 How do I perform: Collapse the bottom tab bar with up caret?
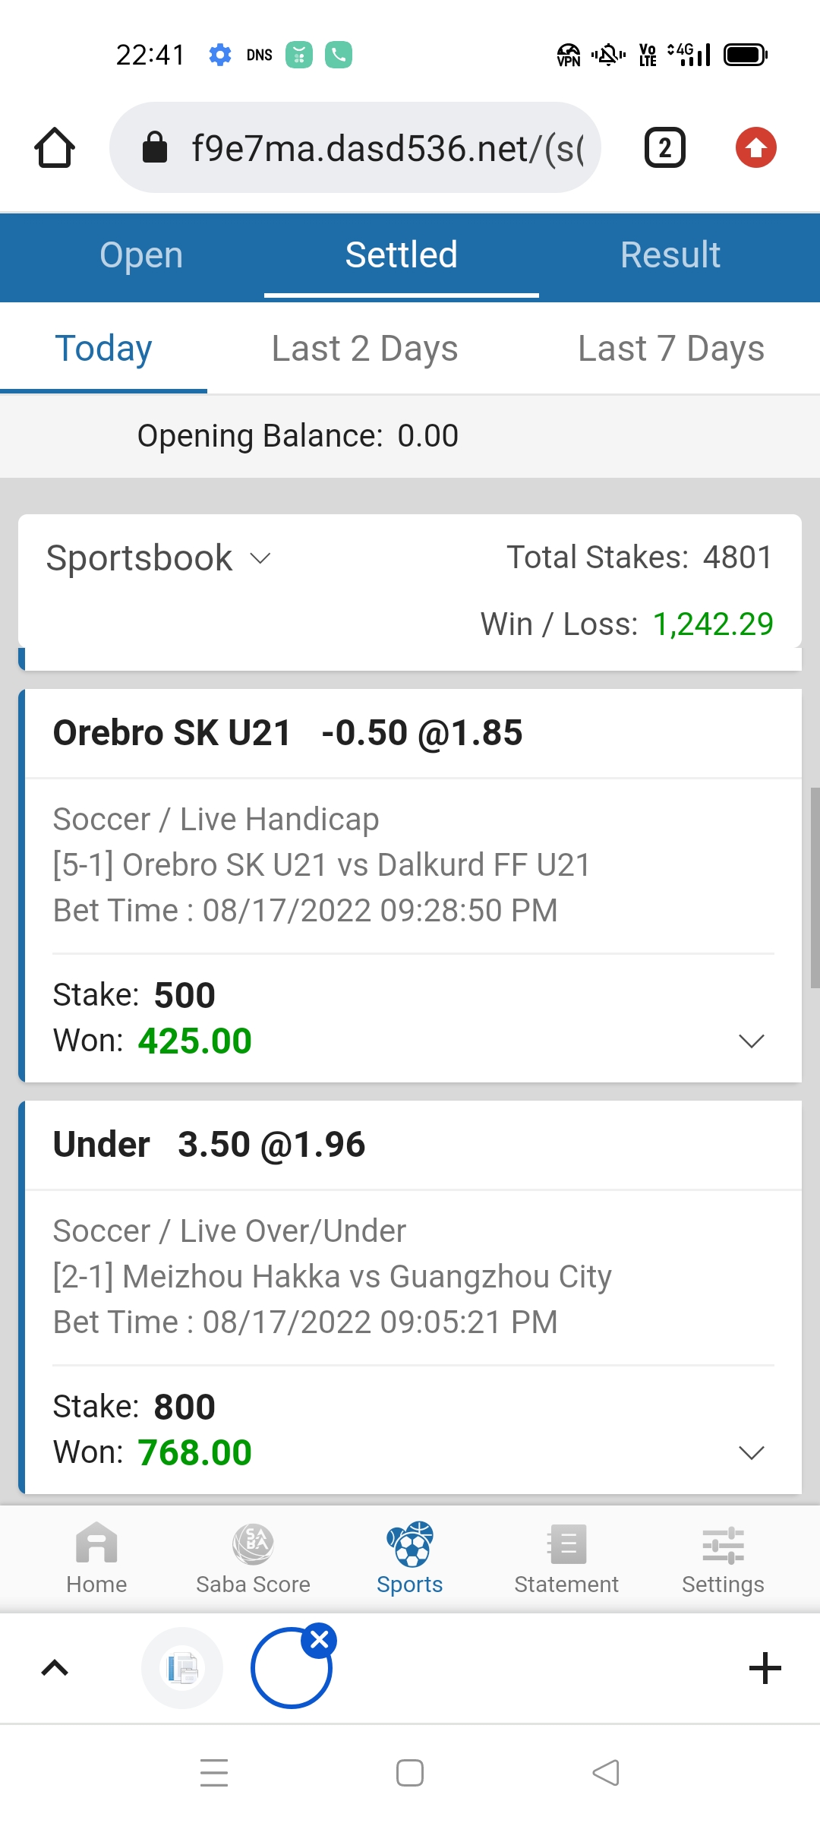[55, 1668]
